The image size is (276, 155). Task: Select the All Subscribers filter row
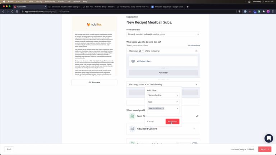[163, 61]
